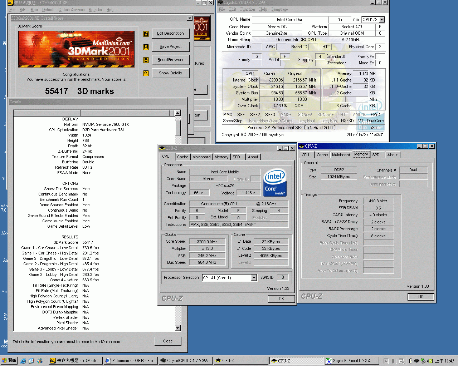Click Close button in Details window
458x366 pixels.
168,341
